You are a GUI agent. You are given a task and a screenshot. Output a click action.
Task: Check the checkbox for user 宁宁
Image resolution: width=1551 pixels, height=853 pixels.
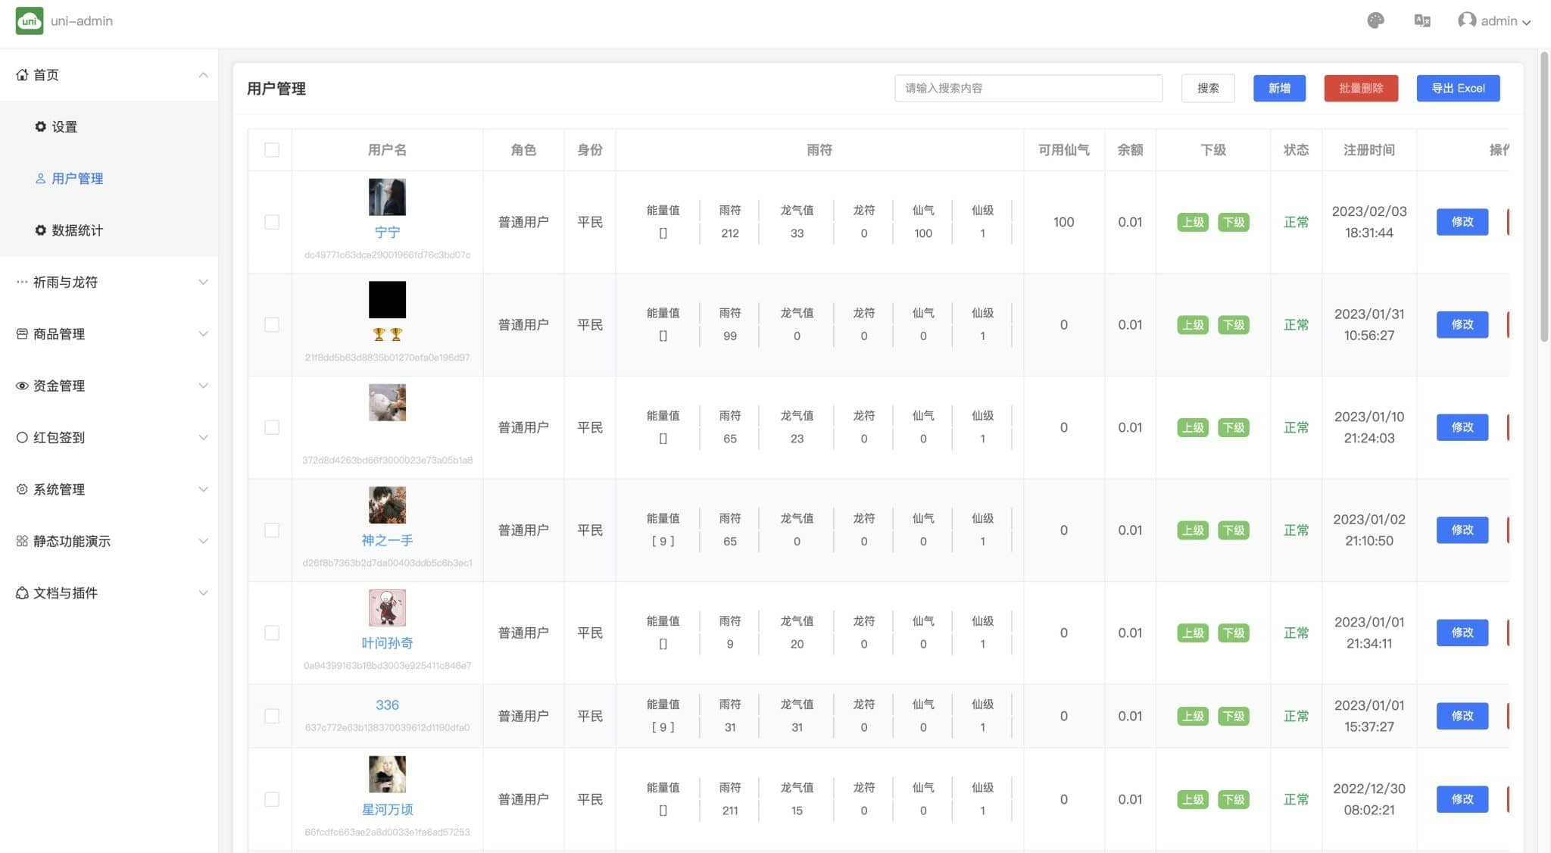tap(272, 222)
